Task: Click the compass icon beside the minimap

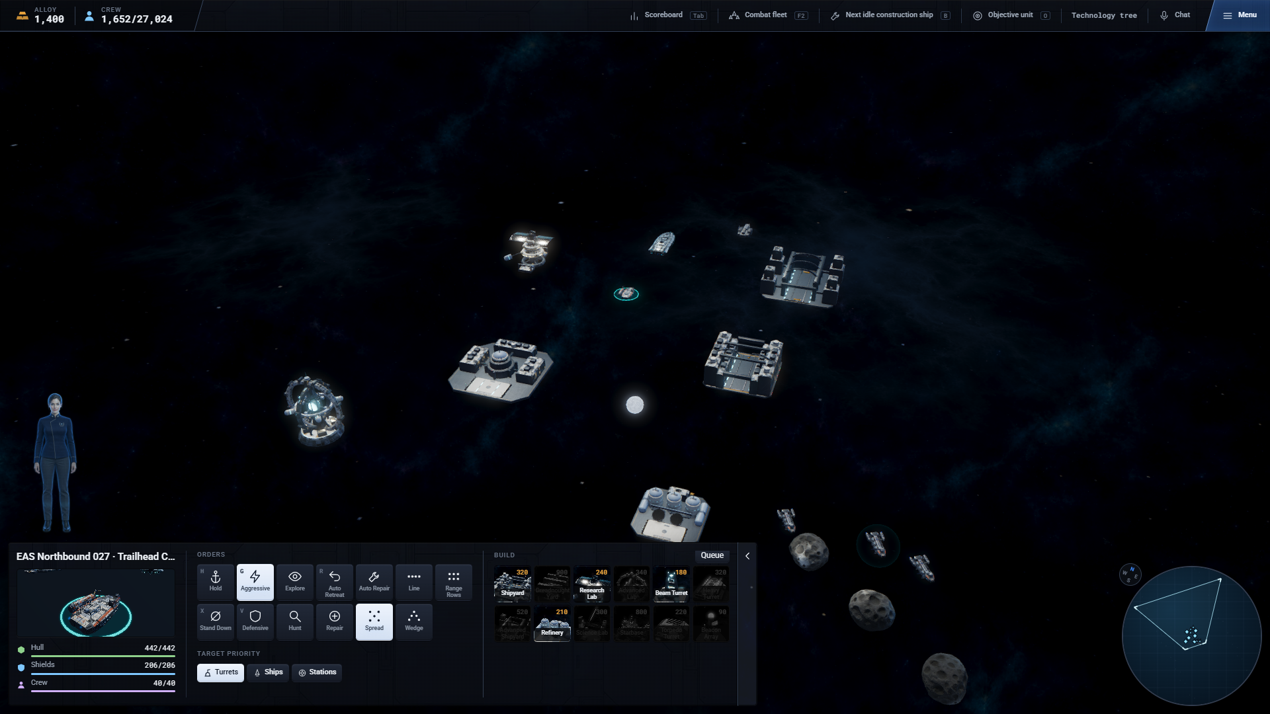Action: tap(1130, 575)
